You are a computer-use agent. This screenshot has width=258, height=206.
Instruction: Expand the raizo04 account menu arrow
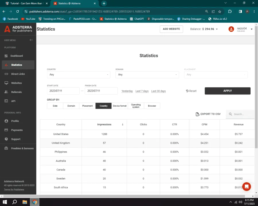(252, 29)
